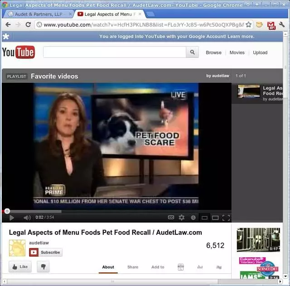This screenshot has width=290, height=286.
Task: Click the Favorite videos playlist title
Action: [54, 76]
